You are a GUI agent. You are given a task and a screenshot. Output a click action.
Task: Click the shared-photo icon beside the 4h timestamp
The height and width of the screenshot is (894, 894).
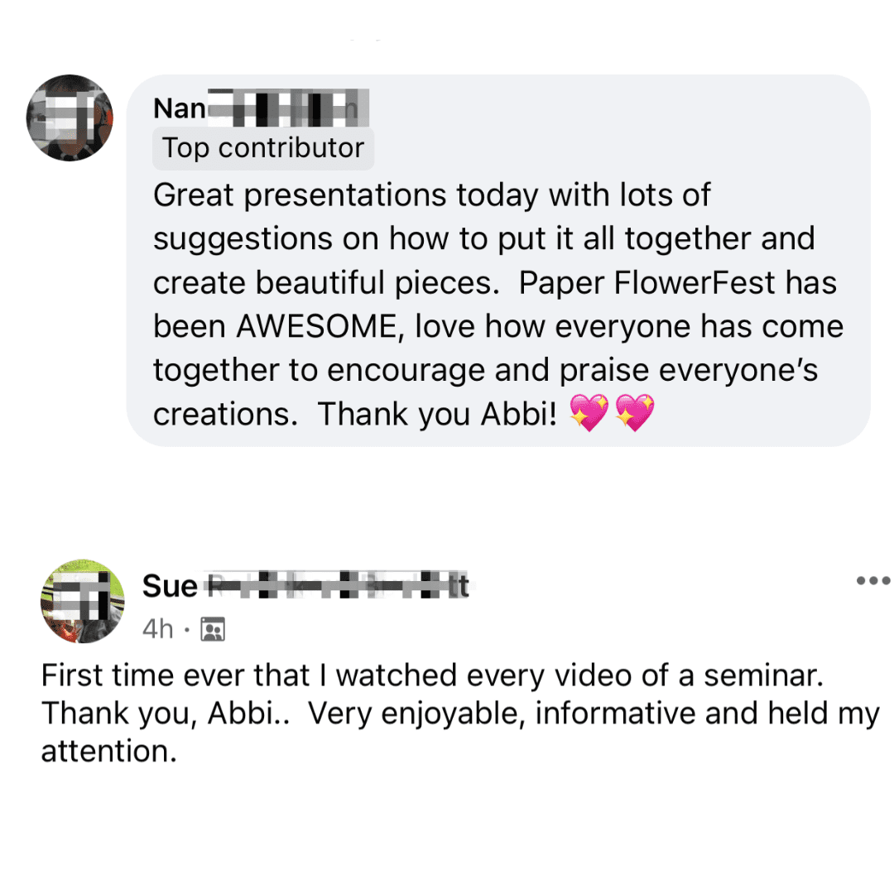[x=213, y=629]
